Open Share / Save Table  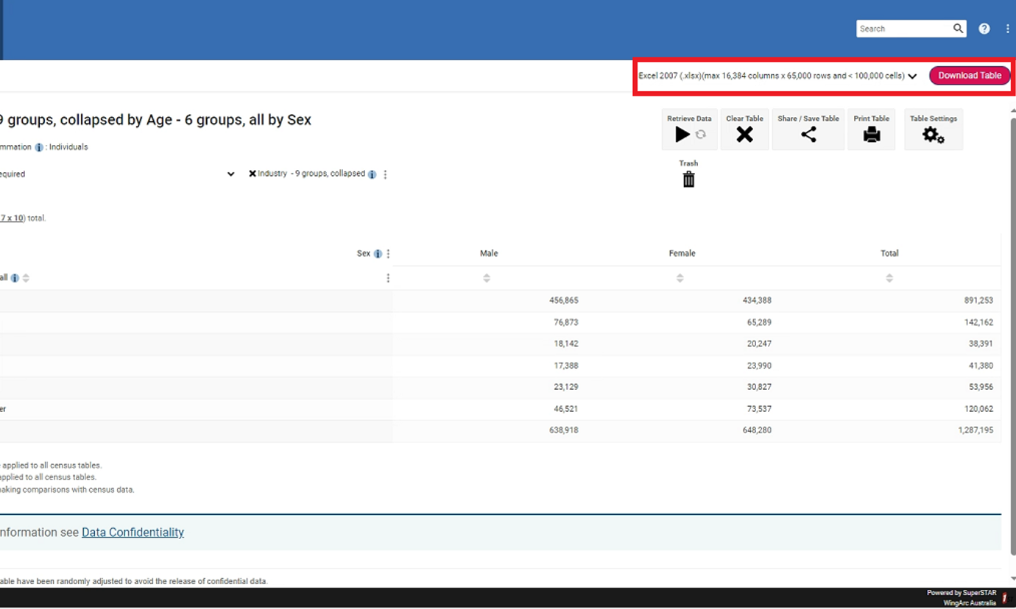pyautogui.click(x=808, y=135)
